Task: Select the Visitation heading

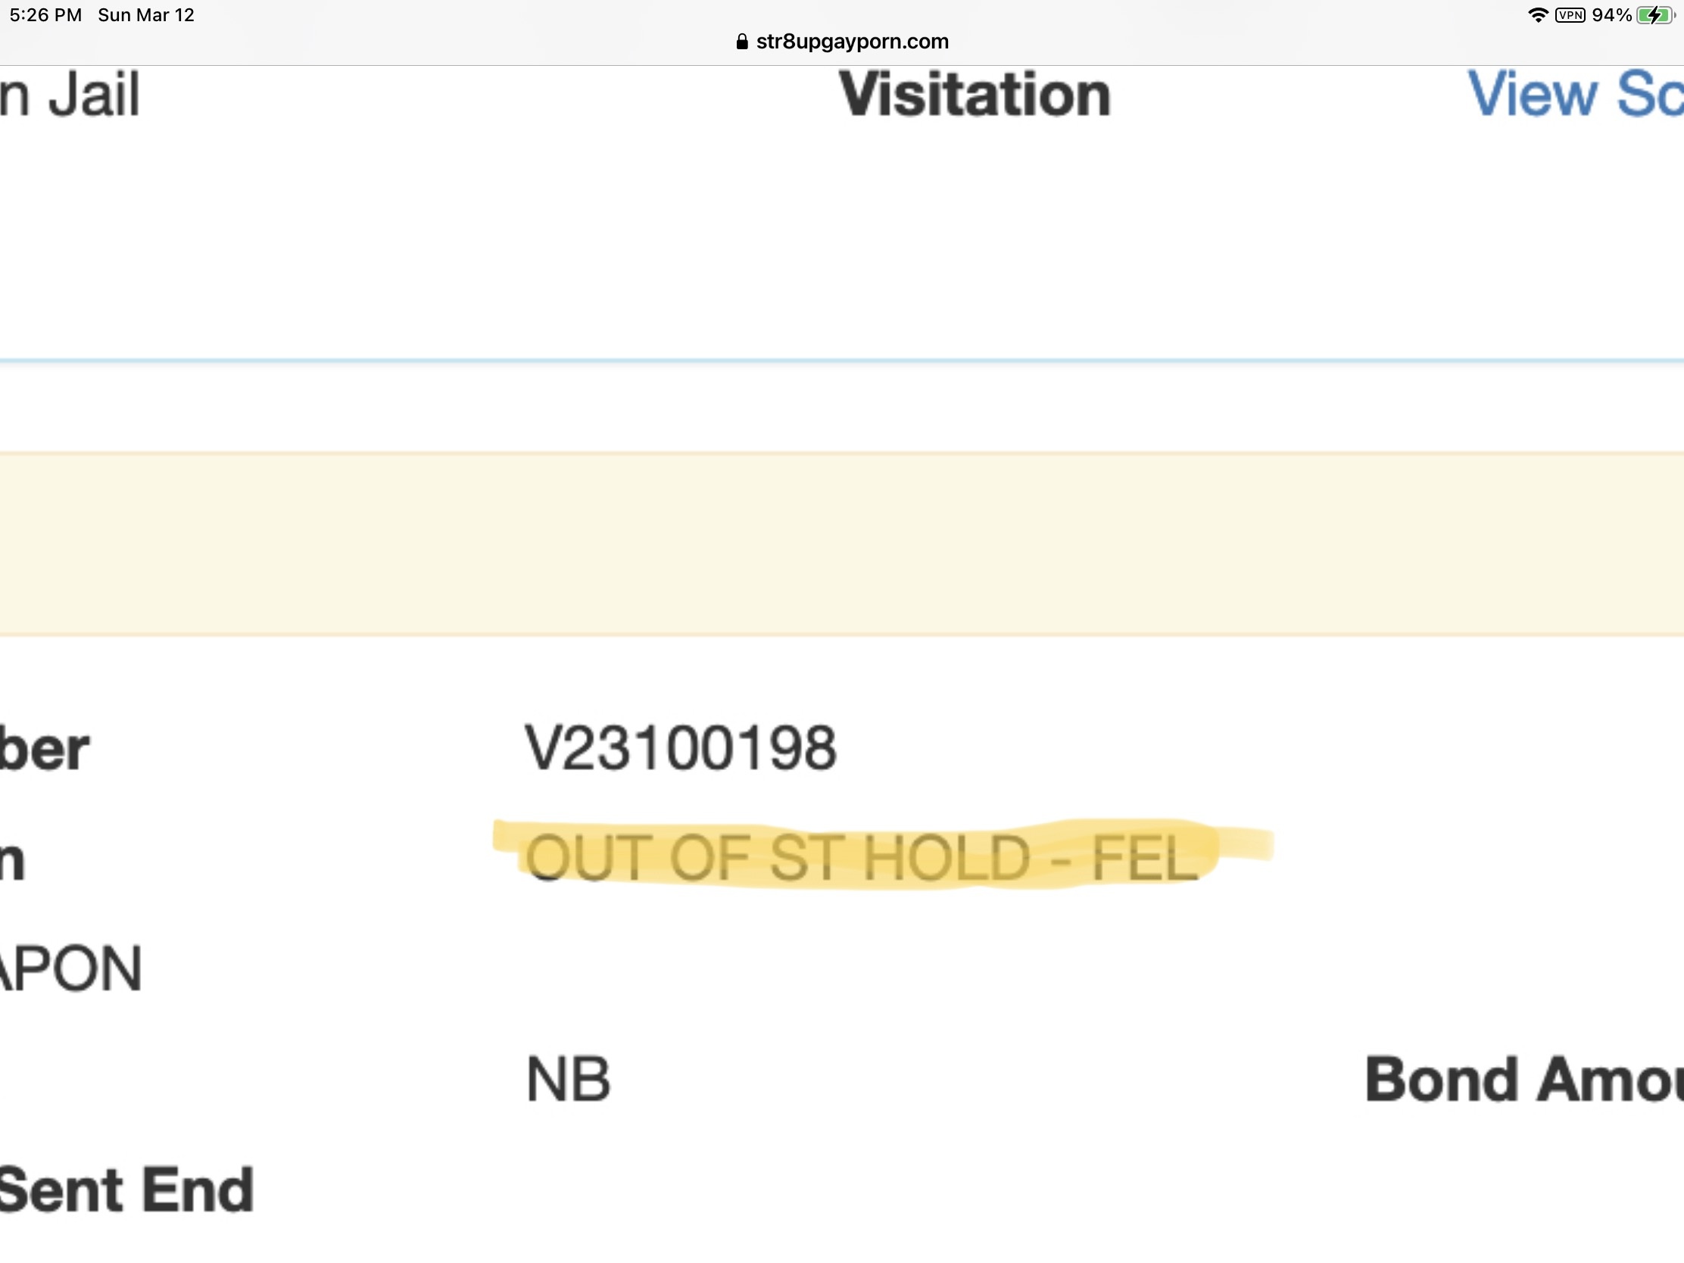Action: (x=975, y=95)
